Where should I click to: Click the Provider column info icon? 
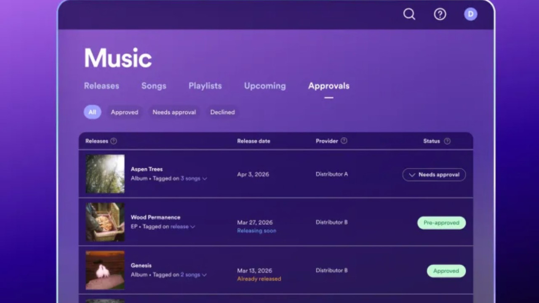click(x=344, y=141)
